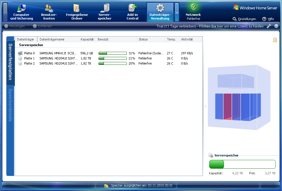Click the Serverspeicher capacity bar
This screenshot has height=191, width=282.
pyautogui.click(x=242, y=164)
